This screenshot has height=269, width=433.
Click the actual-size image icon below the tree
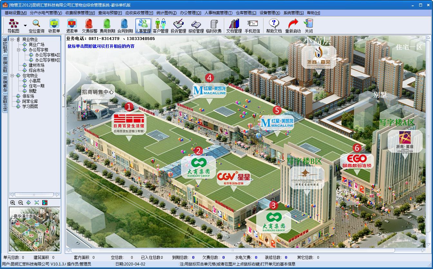coord(29,203)
